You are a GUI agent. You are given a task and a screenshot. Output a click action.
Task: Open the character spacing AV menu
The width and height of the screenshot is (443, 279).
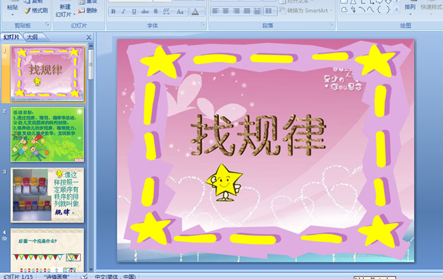(x=166, y=11)
